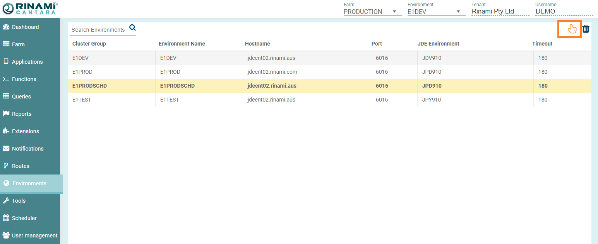Viewport: 598px width, 244px height.
Task: Click the Scheduler calendar icon
Action: tap(6, 218)
